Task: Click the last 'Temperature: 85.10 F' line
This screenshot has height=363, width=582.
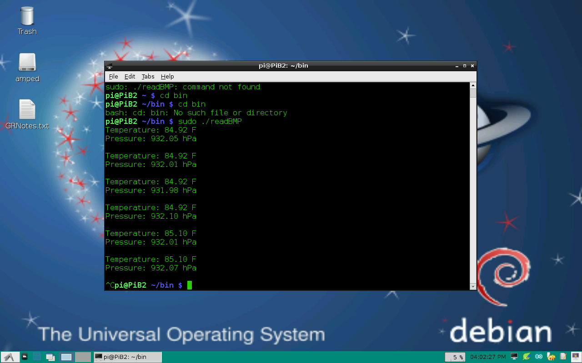Action: pyautogui.click(x=151, y=259)
